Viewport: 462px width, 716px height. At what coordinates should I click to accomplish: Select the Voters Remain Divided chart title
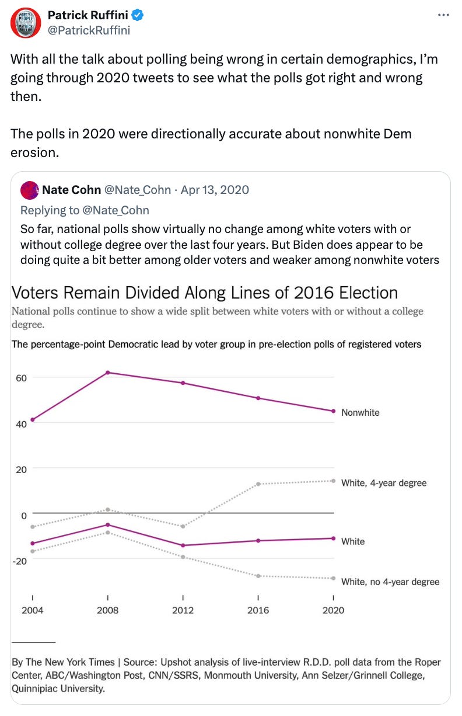point(204,292)
